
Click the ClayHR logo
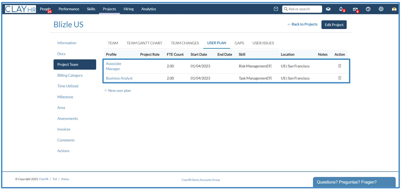[x=21, y=9]
